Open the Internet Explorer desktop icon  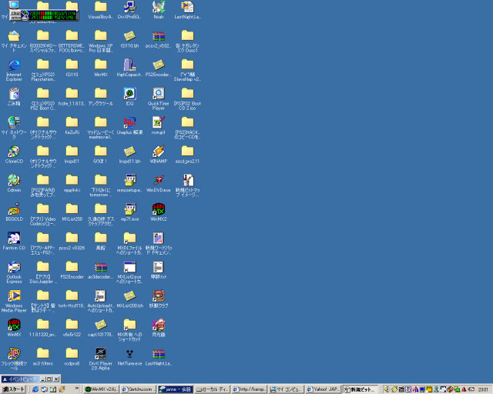14,65
